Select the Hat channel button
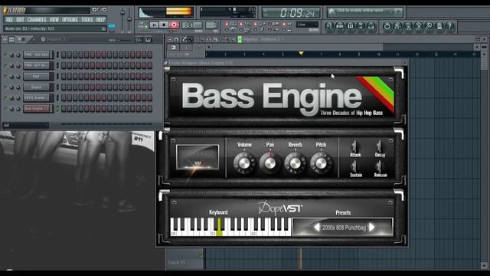 pos(37,76)
